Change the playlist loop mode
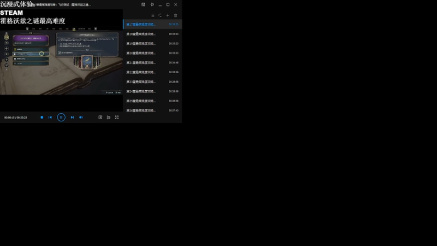Screen dimensions: 437x246 point(160,15)
